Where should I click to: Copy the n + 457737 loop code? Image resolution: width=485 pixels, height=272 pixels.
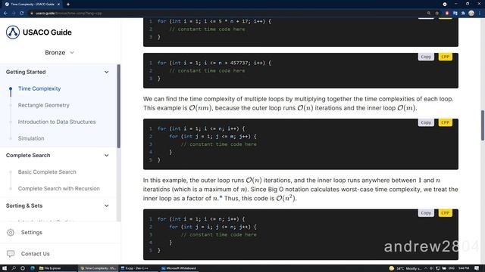[426, 57]
